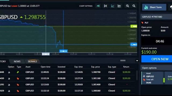Sort by Open time column header
This screenshot has height=96, width=172.
pos(45,67)
